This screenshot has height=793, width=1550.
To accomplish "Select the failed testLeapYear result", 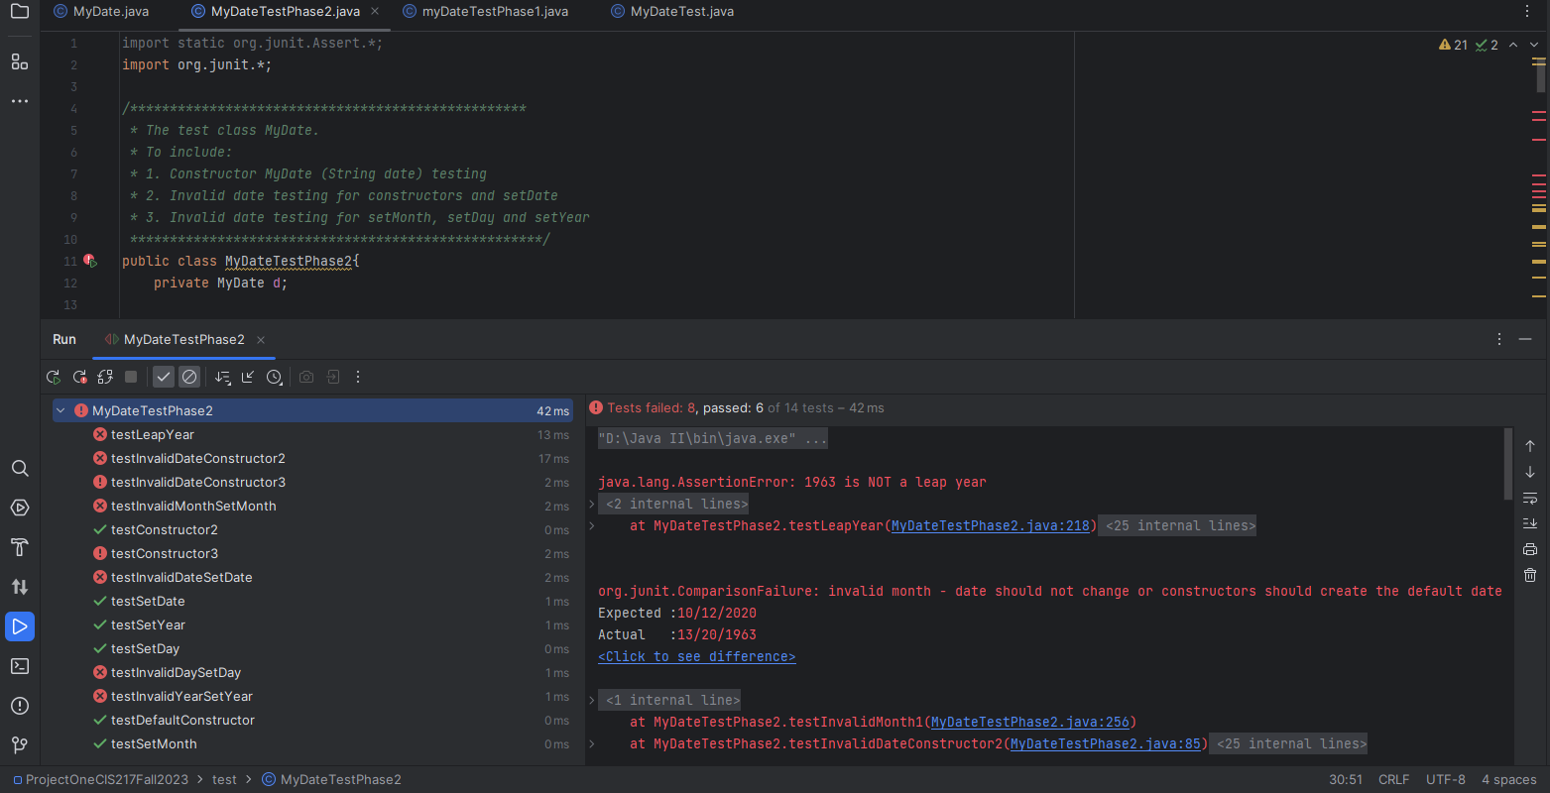I will click(312, 434).
